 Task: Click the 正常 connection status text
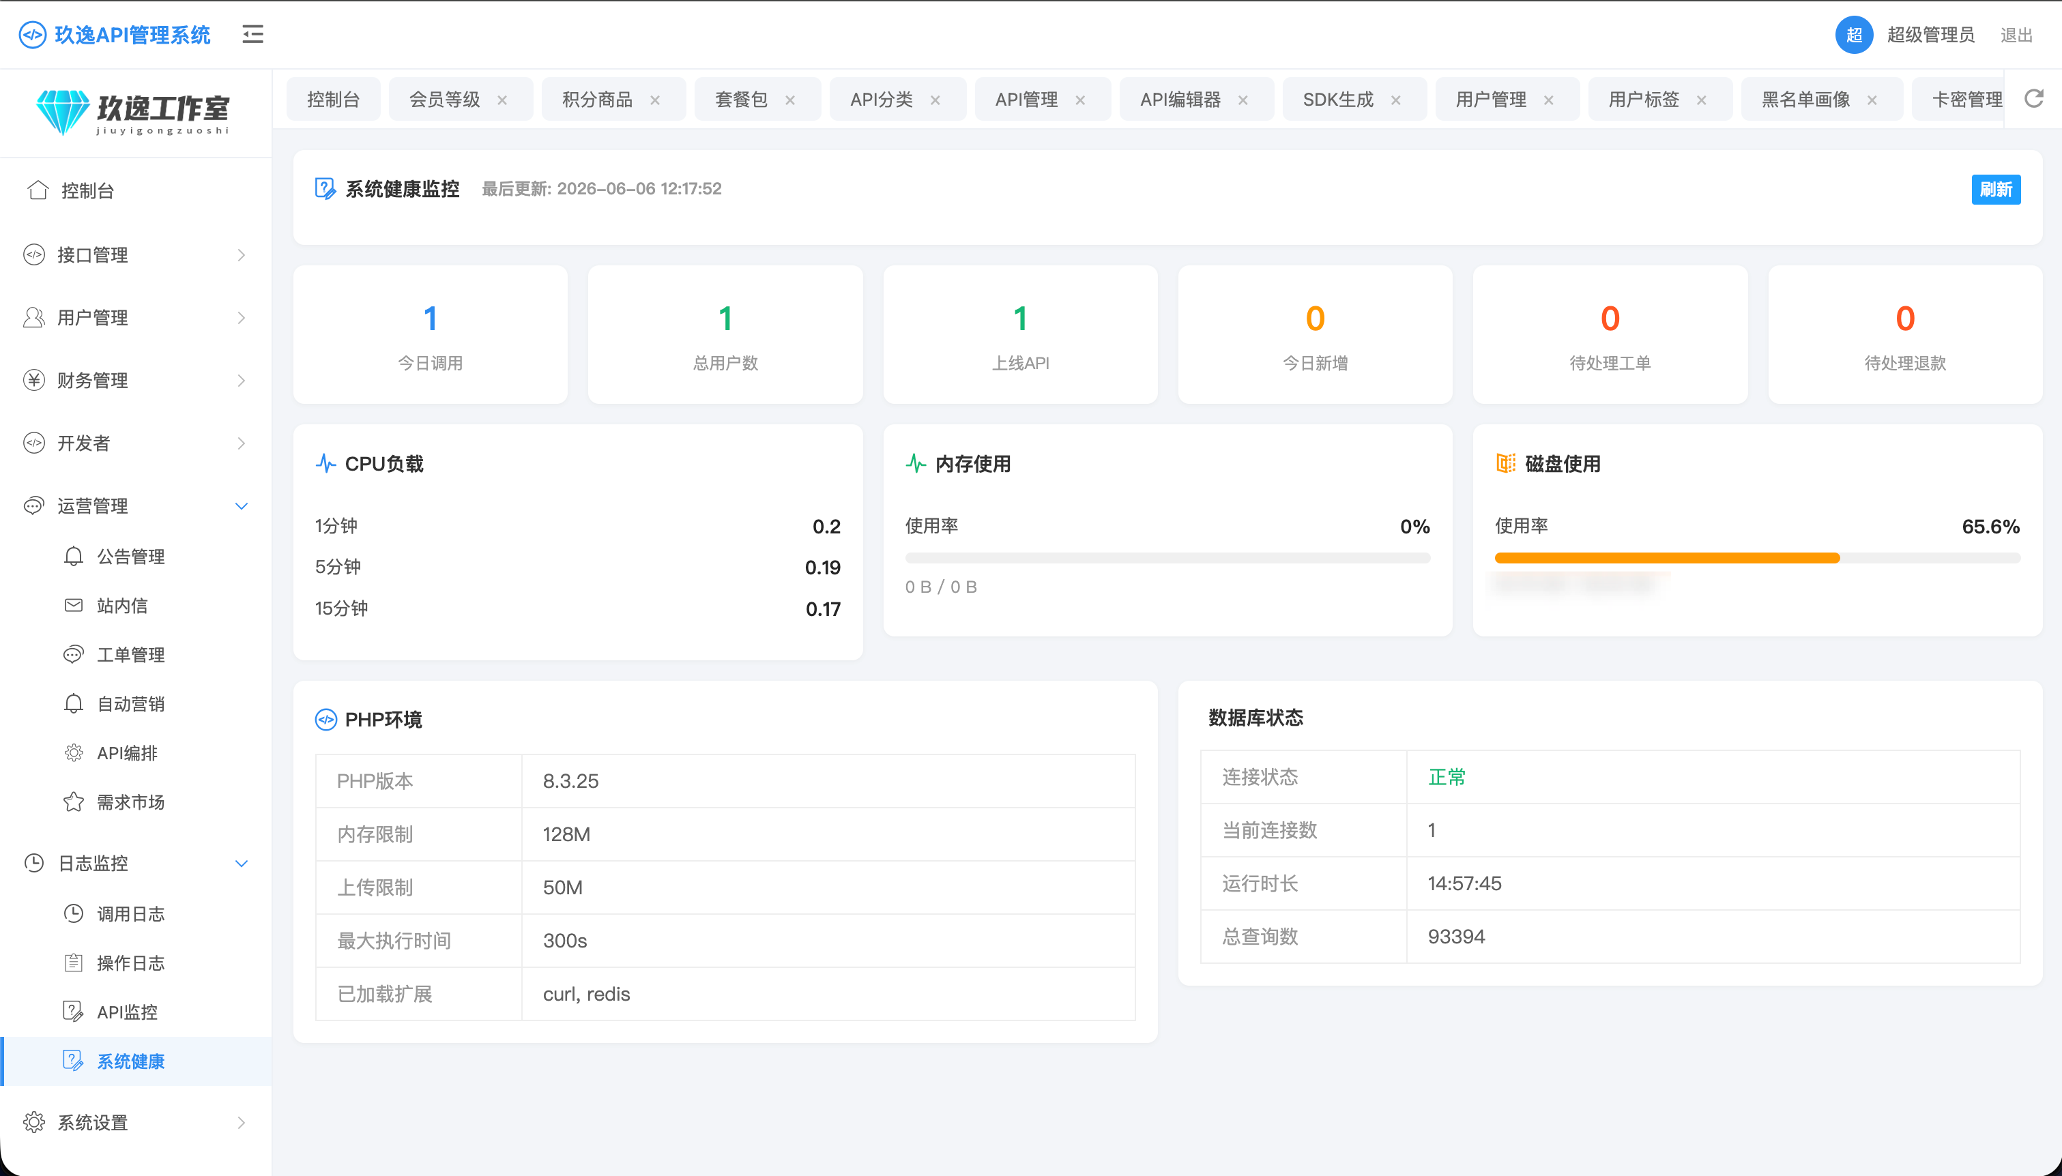click(1447, 777)
